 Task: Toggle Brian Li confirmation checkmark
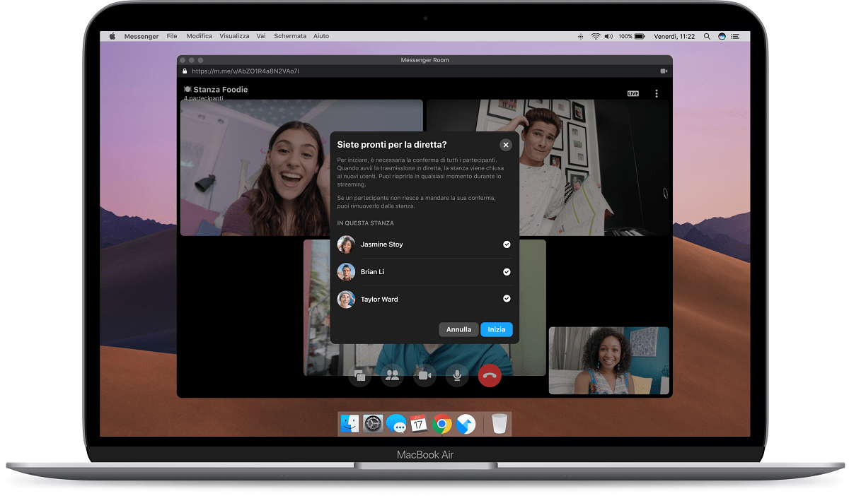tap(507, 272)
